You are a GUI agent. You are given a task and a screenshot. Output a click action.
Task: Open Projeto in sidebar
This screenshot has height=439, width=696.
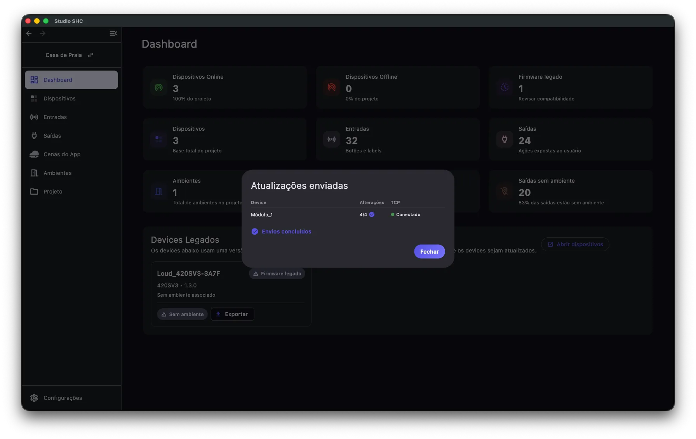pos(71,192)
